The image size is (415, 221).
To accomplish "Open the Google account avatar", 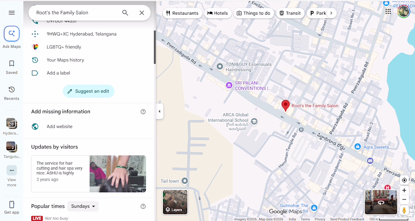I will [x=404, y=12].
